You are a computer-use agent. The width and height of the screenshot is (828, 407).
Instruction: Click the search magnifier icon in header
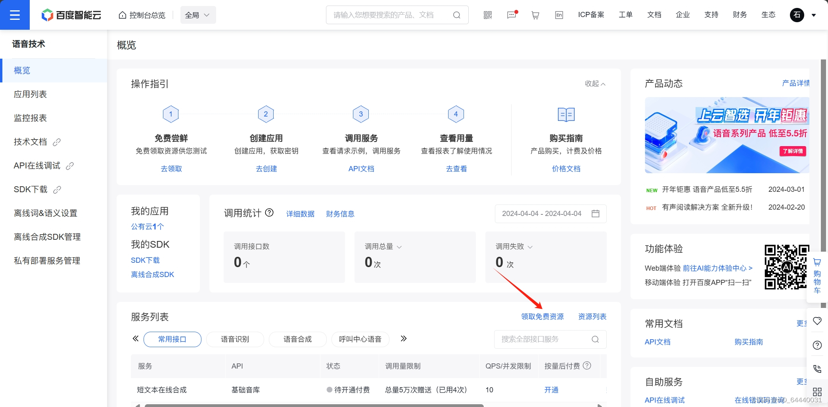click(457, 15)
